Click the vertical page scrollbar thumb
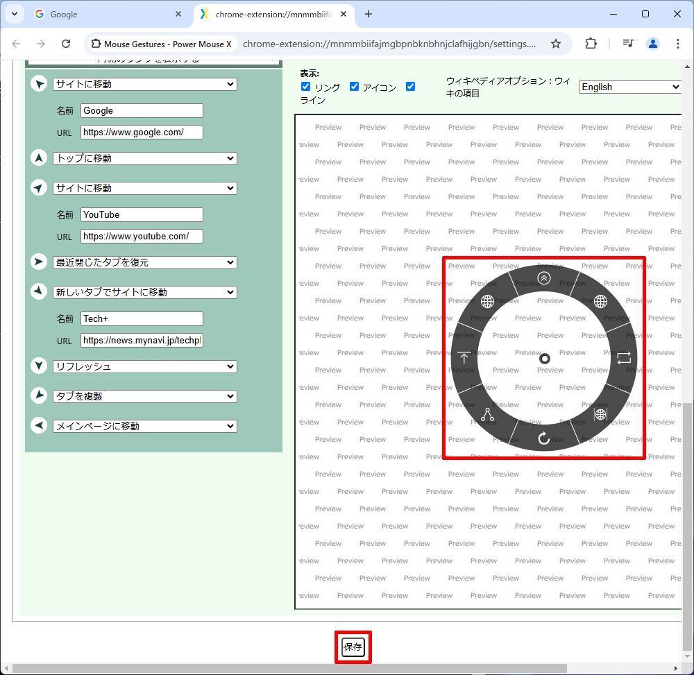The image size is (694, 675). 686,525
